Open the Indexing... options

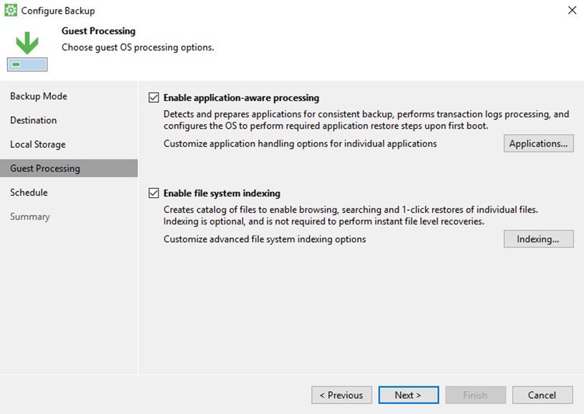pos(539,239)
